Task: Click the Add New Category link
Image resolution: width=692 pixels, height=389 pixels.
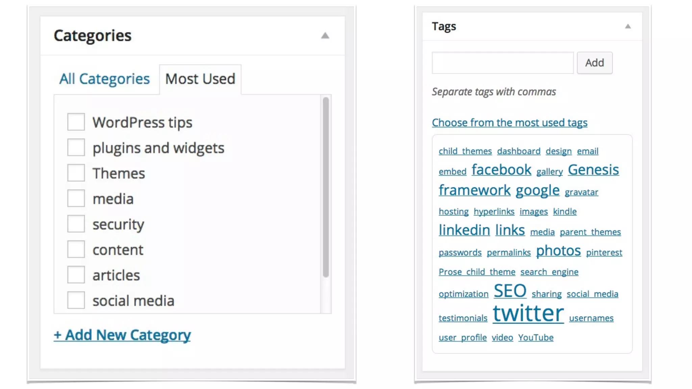Action: 122,335
